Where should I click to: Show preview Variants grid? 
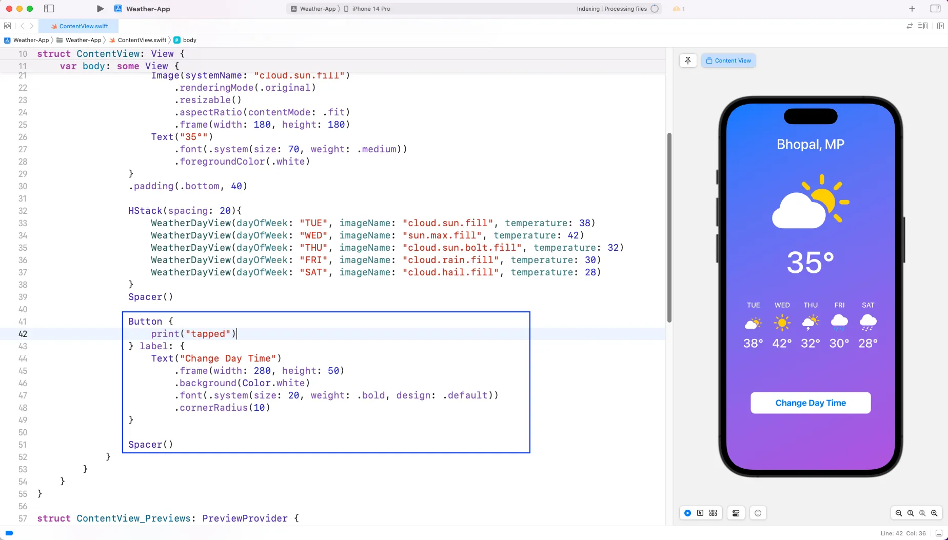click(x=713, y=513)
